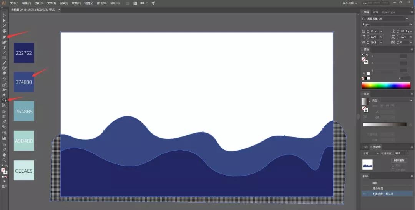Click the 不透明度 100% opacity field

tap(399, 153)
